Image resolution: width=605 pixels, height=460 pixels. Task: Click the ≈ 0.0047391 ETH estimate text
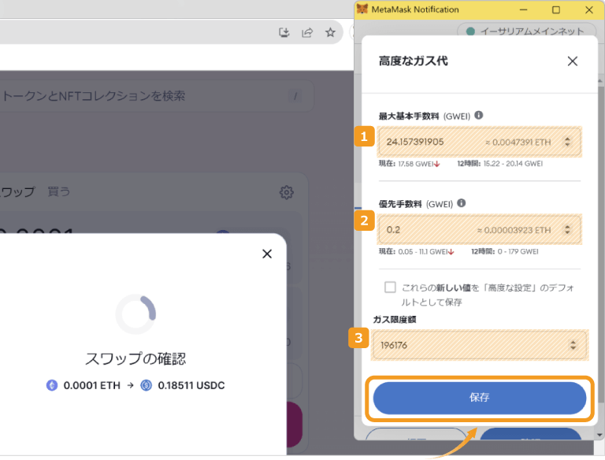pyautogui.click(x=518, y=143)
